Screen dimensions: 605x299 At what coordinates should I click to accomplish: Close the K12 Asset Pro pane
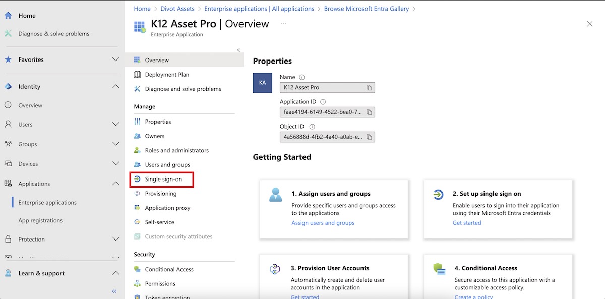589,24
